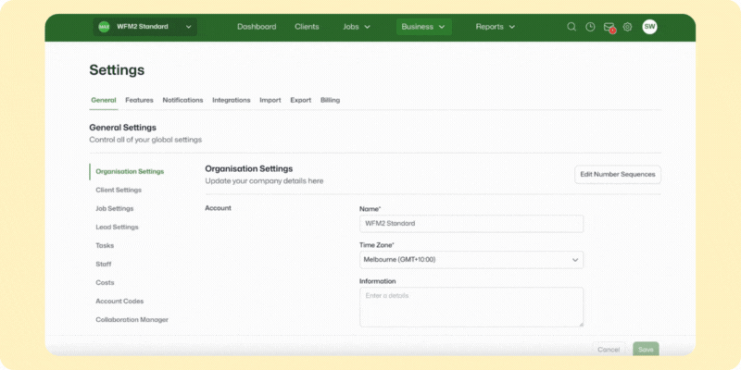Select Collaboration Manager in sidebar
The height and width of the screenshot is (370, 741).
click(132, 319)
